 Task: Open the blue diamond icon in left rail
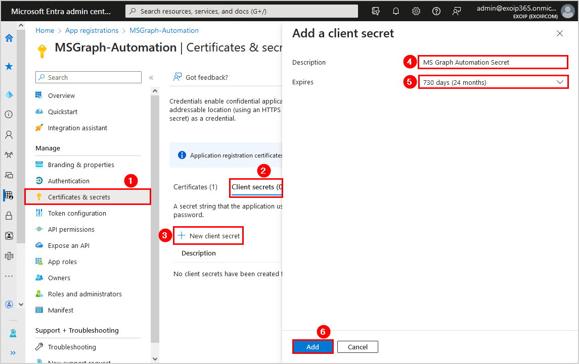(x=9, y=94)
